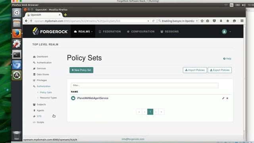Click the chat bubble icon in toolbar
This screenshot has height=143, width=254.
click(x=234, y=21)
